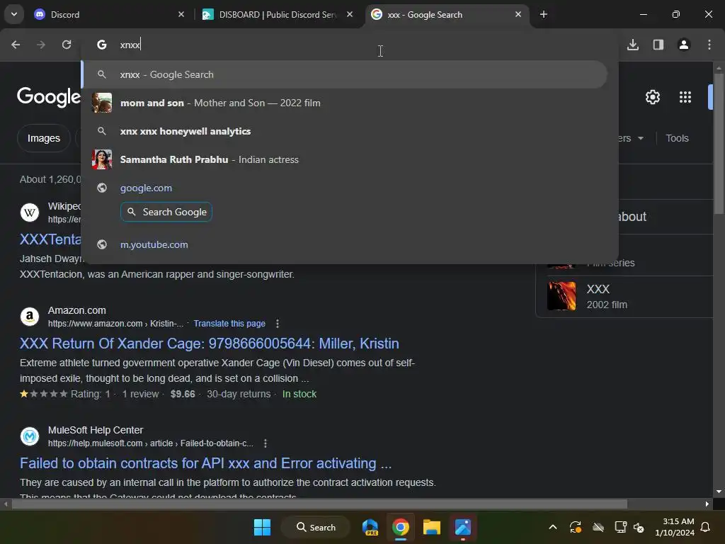
Task: Open a new tab with the plus button
Action: click(544, 14)
